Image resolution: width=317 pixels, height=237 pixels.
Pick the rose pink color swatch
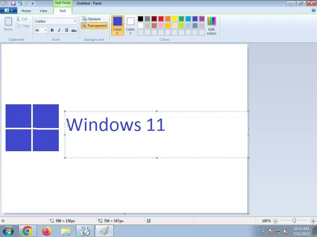pos(161,26)
